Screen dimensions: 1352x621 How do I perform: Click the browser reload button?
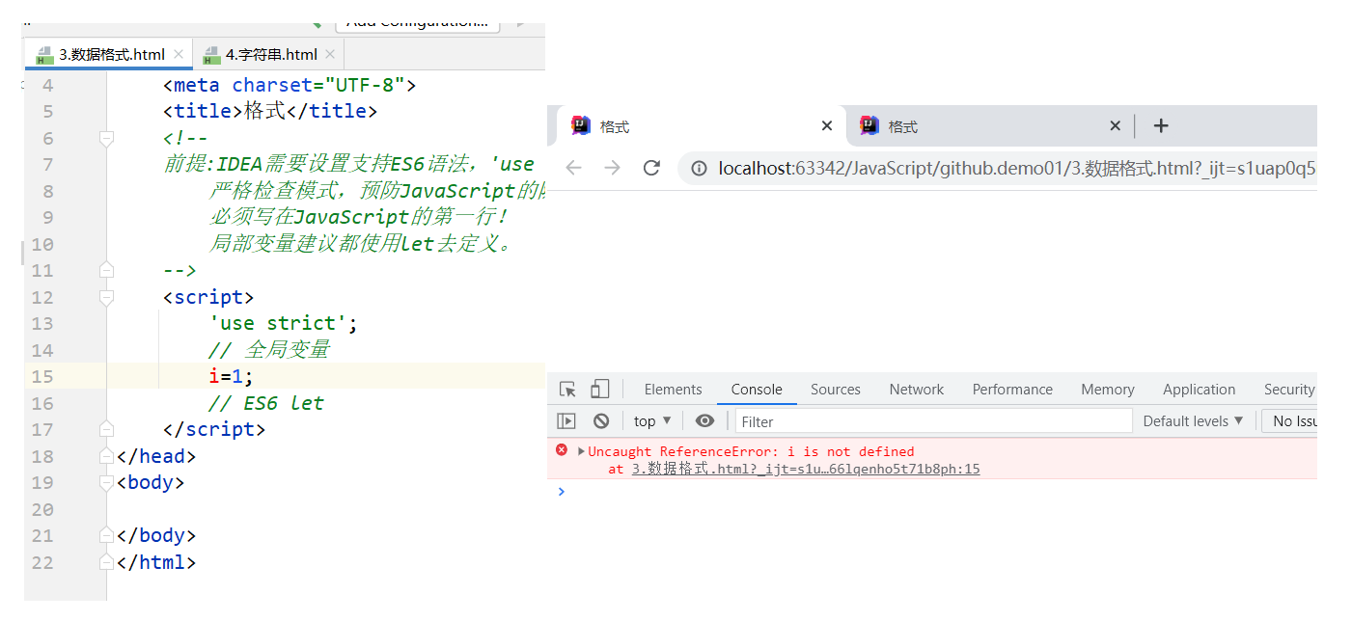651,168
